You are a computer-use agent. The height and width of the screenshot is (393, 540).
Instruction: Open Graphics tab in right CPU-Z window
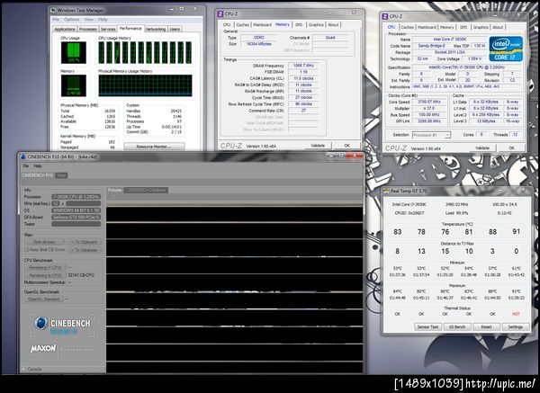(x=481, y=27)
